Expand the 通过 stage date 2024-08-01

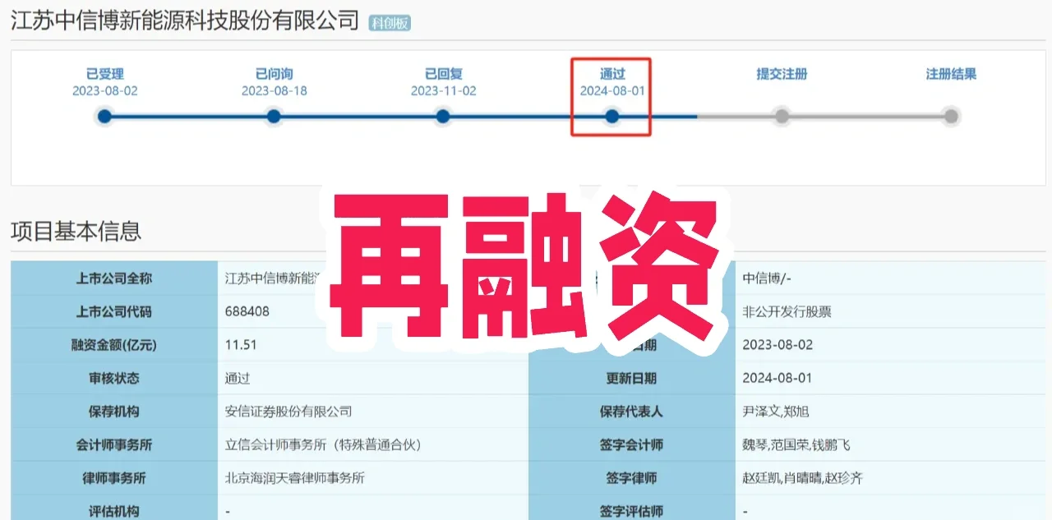611,91
